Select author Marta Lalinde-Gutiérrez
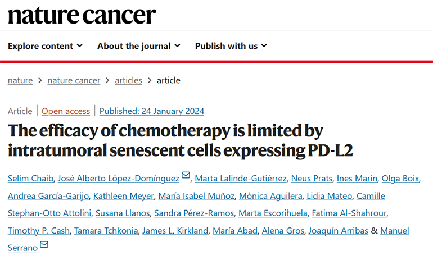 [241, 179]
